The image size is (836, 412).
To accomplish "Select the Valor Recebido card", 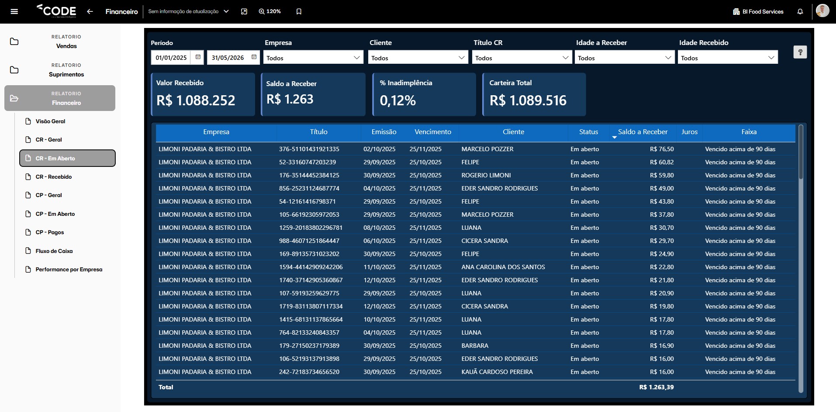I will (203, 94).
